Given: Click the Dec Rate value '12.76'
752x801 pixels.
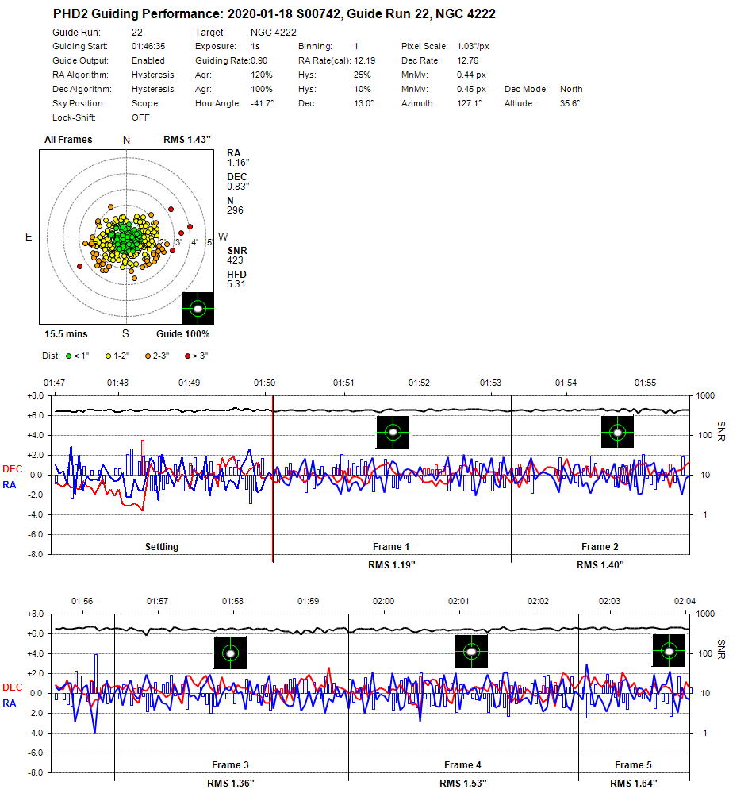Looking at the screenshot, I should coord(468,60).
